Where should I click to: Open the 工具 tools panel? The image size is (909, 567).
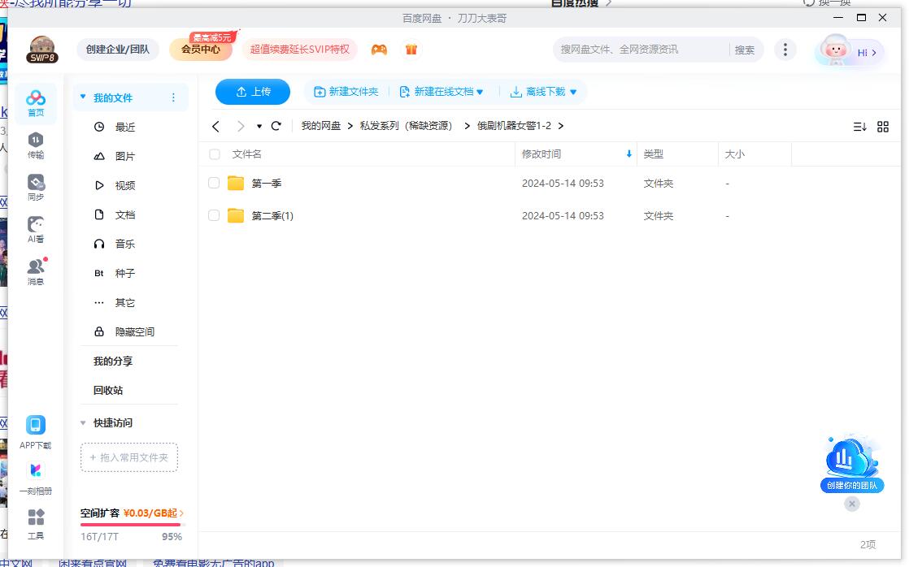pos(35,524)
